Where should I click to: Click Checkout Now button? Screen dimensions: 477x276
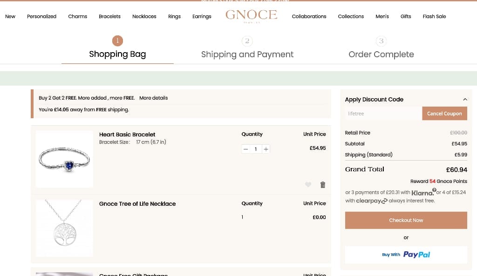click(x=406, y=220)
